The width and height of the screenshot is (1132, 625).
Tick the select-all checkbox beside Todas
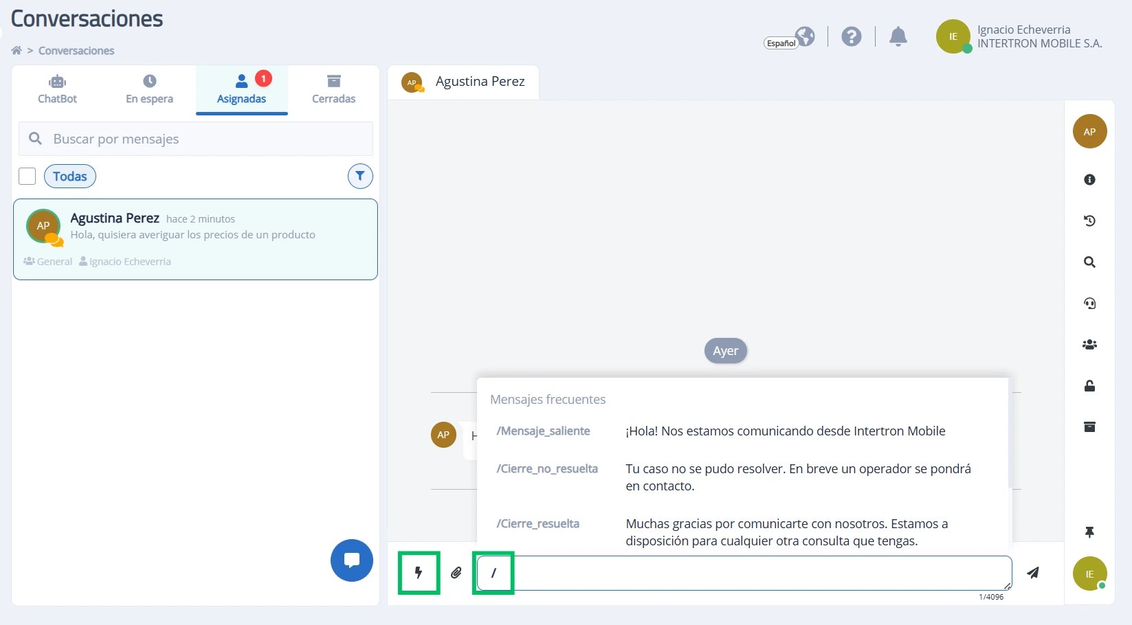click(27, 177)
